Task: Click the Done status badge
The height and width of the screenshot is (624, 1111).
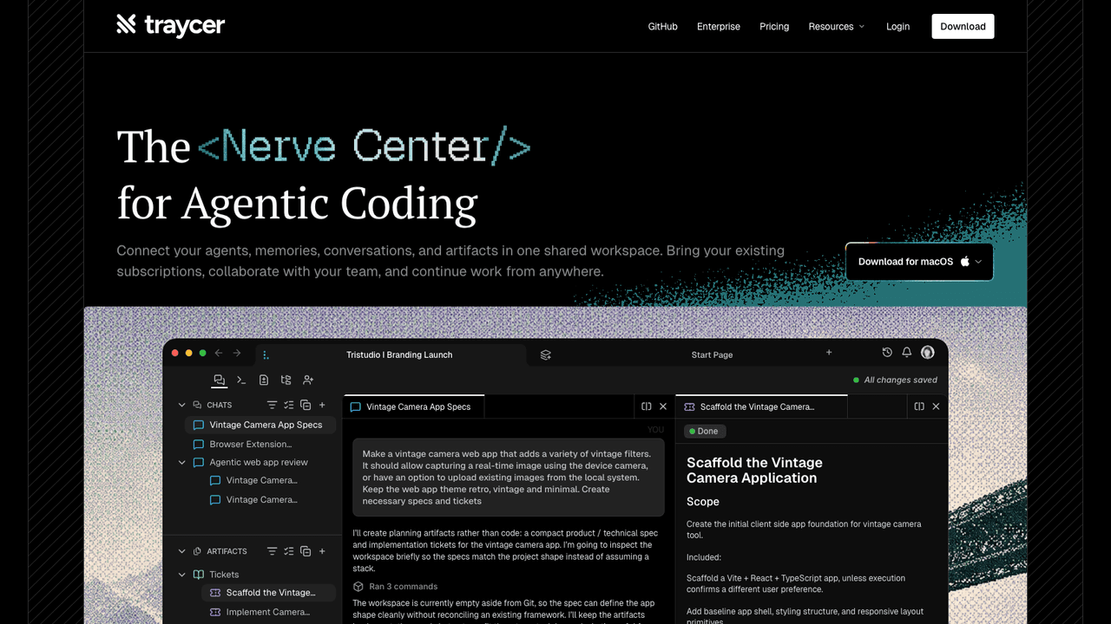Action: (x=704, y=431)
